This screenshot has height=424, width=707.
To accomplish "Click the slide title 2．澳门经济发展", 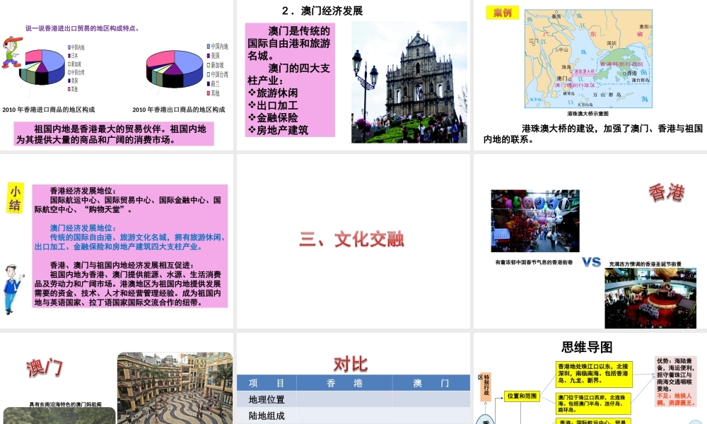I will (322, 11).
